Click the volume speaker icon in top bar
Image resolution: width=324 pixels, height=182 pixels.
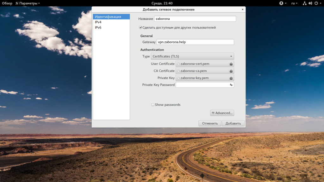310,3
